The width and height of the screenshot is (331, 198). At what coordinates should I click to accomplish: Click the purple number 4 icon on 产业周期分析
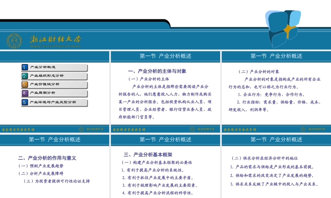[24, 93]
